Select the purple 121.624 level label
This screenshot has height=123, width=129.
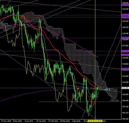[x=125, y=17]
